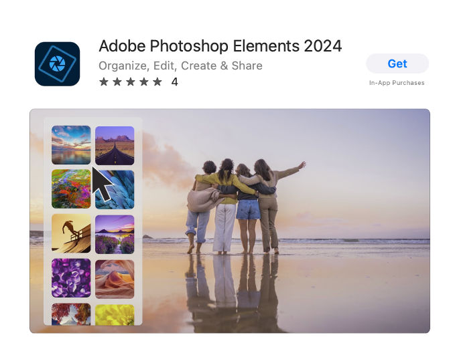Click the In-App Purchases label

[x=397, y=83]
